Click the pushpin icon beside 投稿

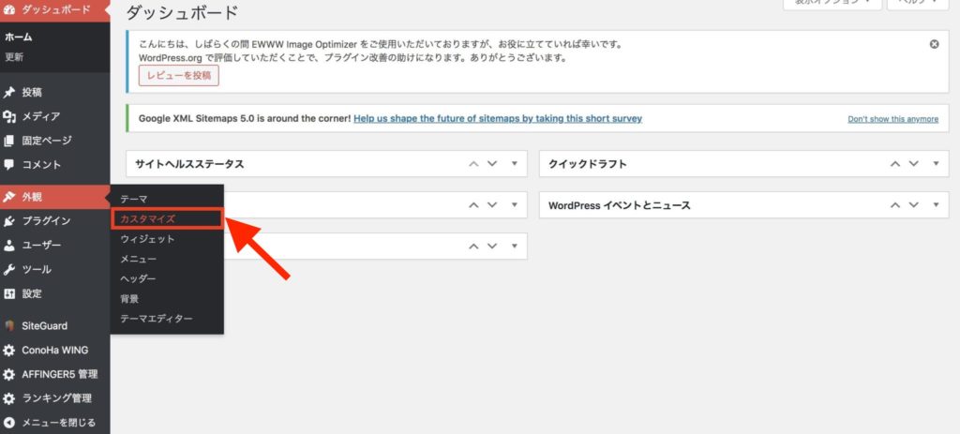[x=8, y=93]
